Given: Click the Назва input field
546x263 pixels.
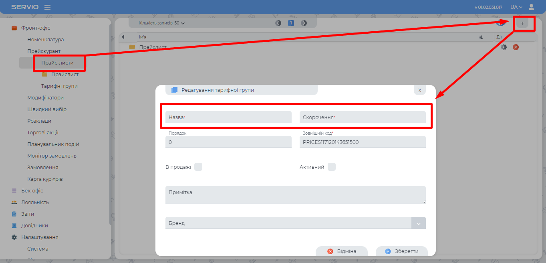Looking at the screenshot, I should (228, 117).
